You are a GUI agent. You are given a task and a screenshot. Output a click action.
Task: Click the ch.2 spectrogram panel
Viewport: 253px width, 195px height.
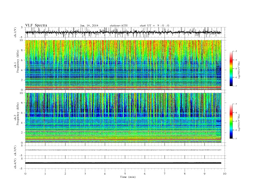(x=123, y=118)
